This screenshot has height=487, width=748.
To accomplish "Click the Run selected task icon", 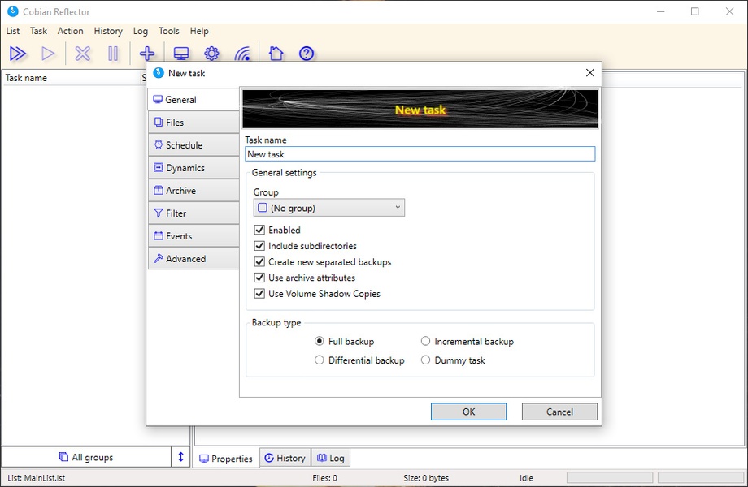I will click(49, 54).
